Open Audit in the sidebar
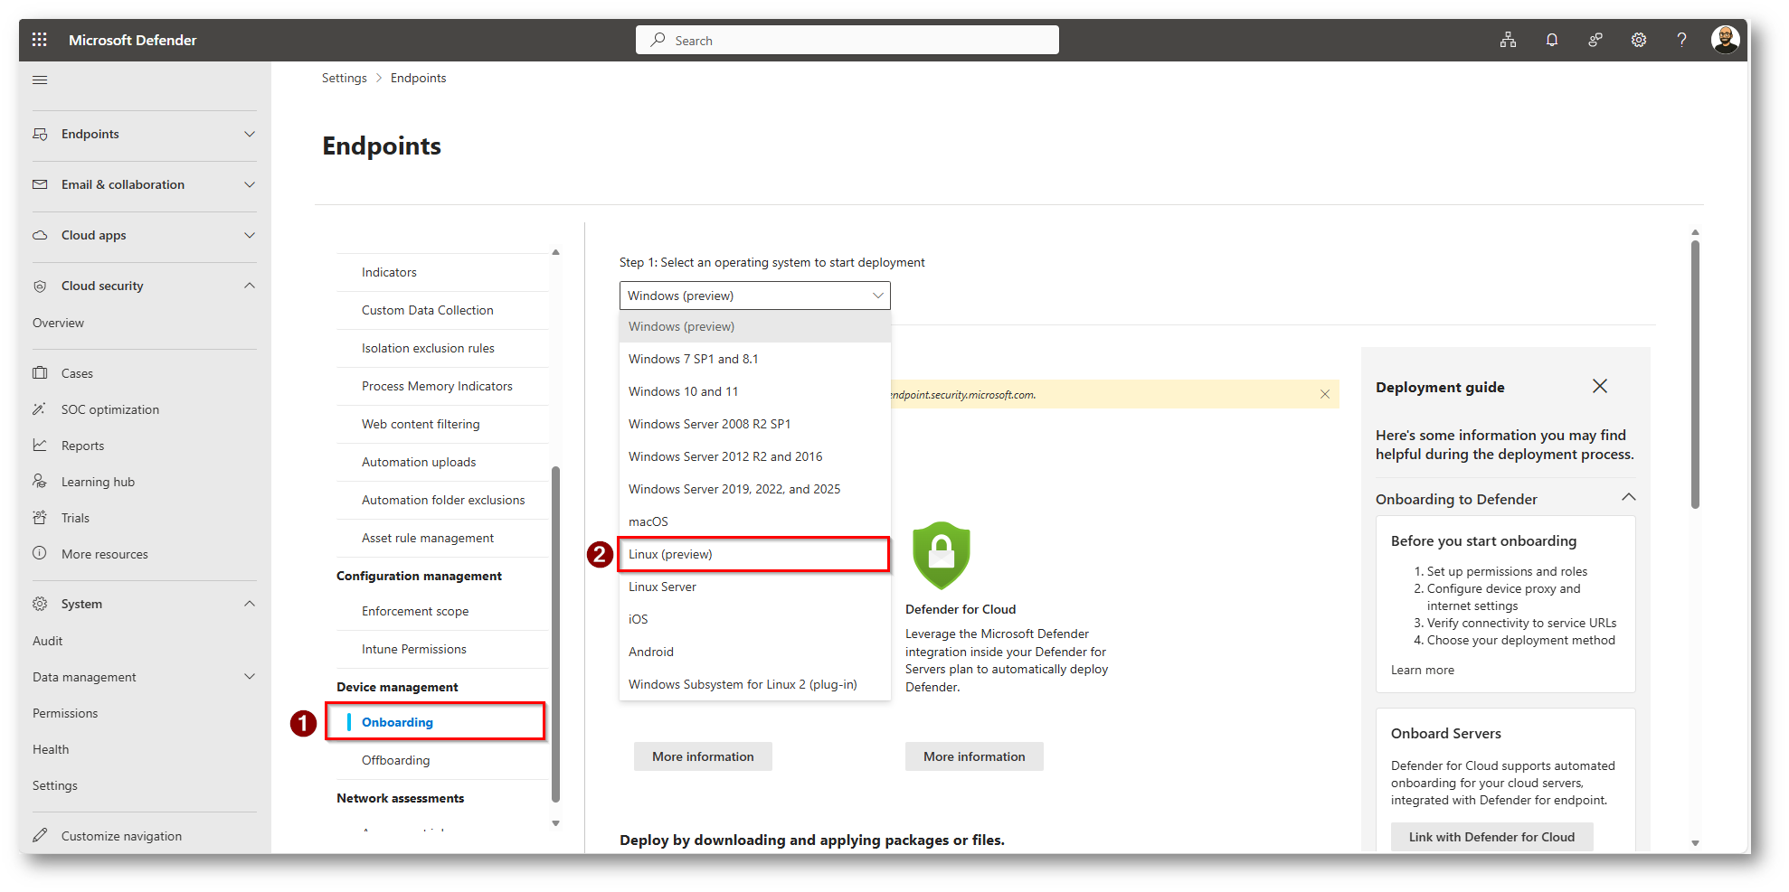 [48, 641]
